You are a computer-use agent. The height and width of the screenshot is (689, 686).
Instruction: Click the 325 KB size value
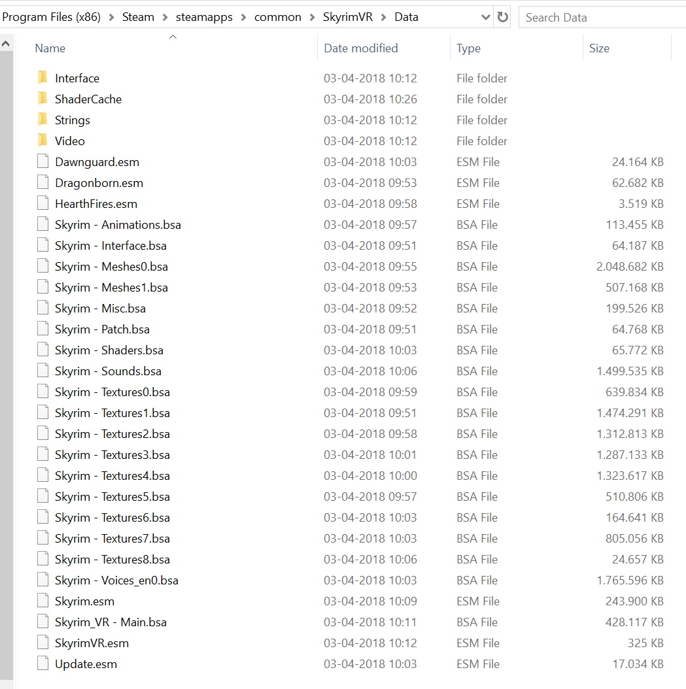click(x=645, y=643)
